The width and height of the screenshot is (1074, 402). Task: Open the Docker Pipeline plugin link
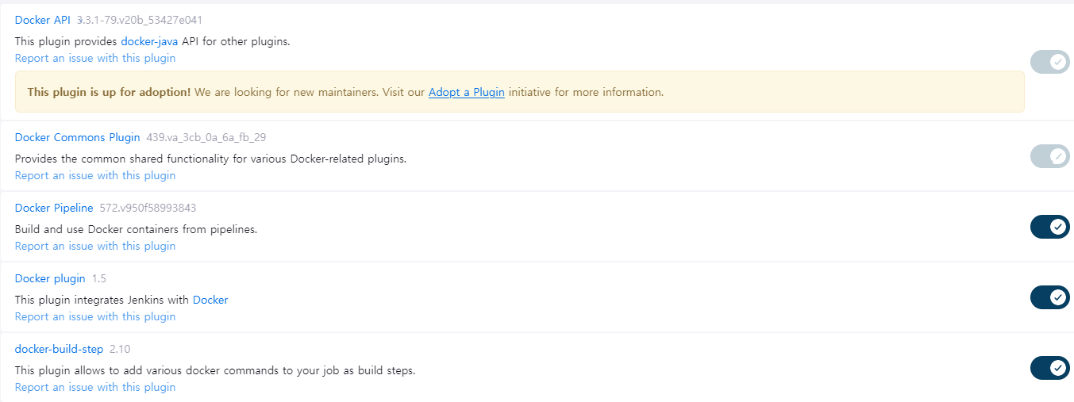54,208
